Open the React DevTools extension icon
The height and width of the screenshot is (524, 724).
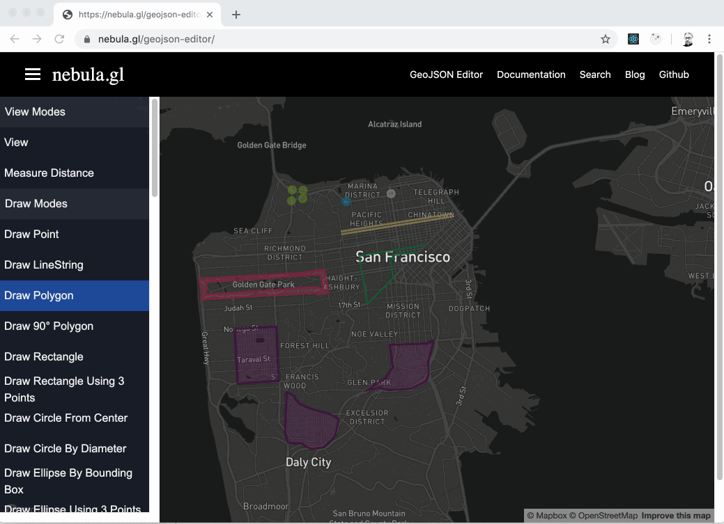(633, 39)
